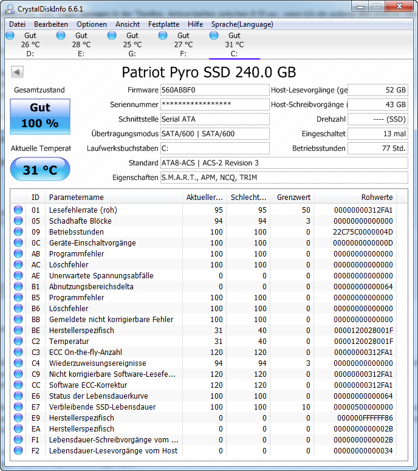This screenshot has width=418, height=471.
Task: Click the previous disk arrow button
Action: 17,72
